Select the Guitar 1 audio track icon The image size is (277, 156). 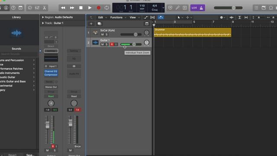point(95,42)
